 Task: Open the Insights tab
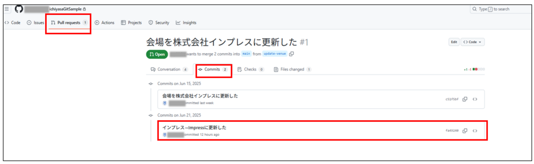pos(186,23)
